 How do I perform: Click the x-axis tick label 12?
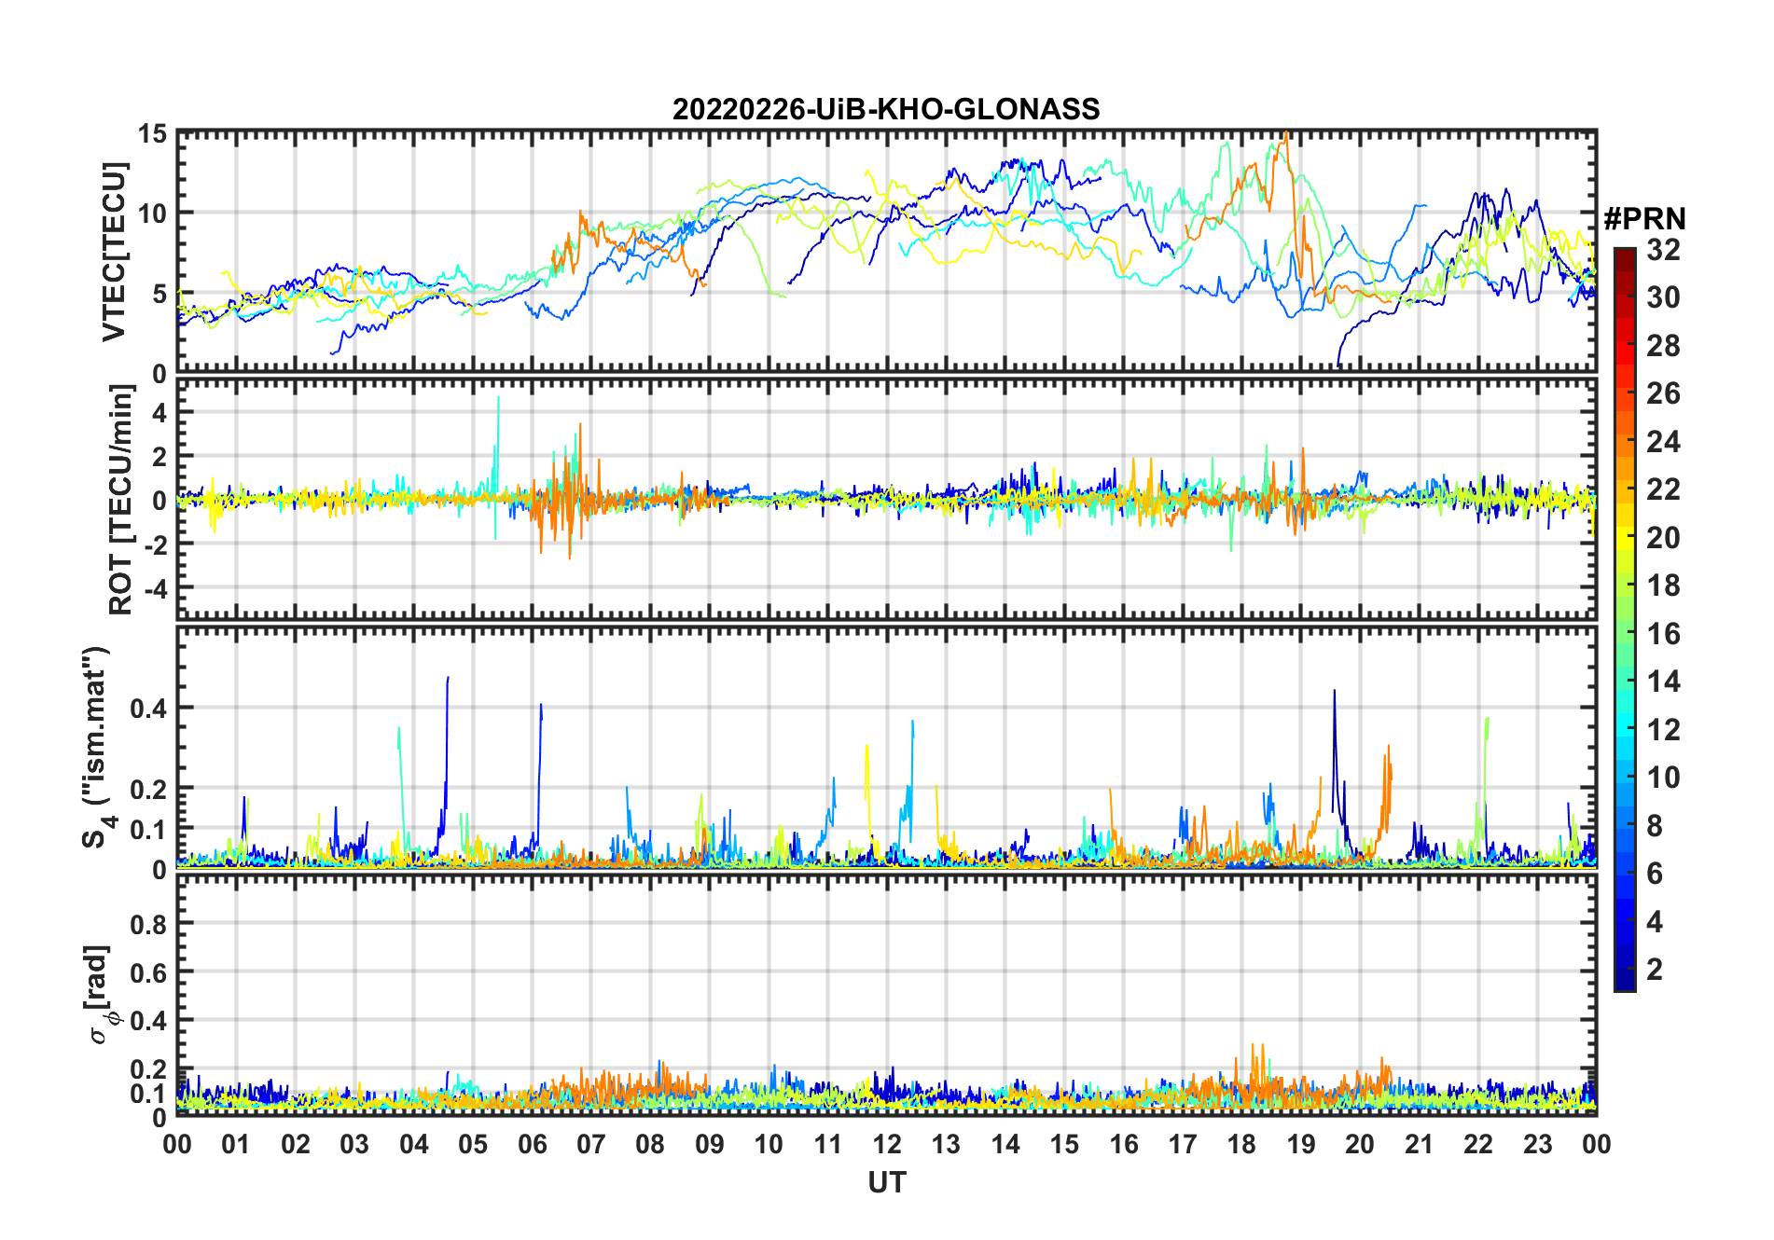click(x=887, y=1144)
